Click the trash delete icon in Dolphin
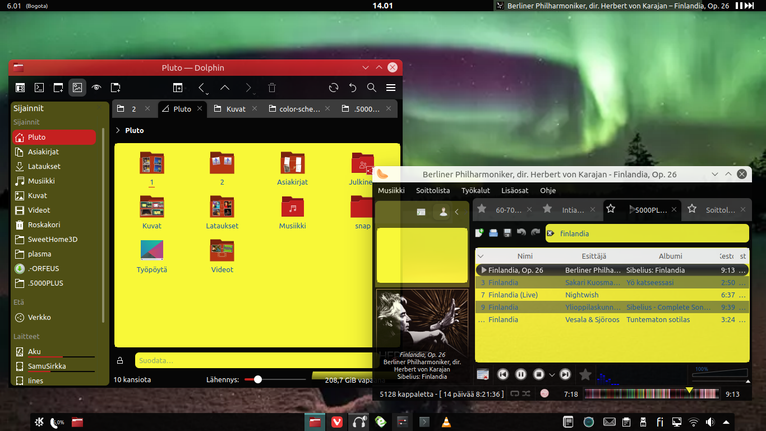Viewport: 766px width, 431px height. pyautogui.click(x=272, y=88)
